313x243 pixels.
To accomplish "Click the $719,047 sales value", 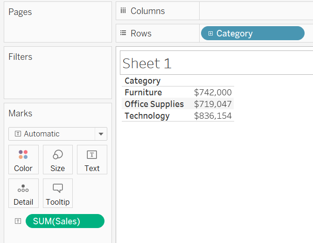I will 213,104.
